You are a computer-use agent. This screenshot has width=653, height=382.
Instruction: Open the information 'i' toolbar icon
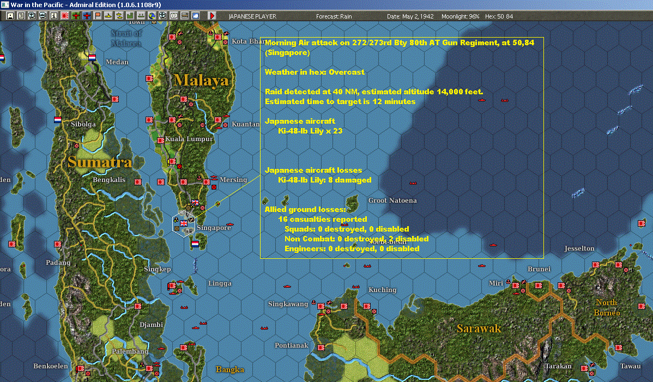pos(54,16)
